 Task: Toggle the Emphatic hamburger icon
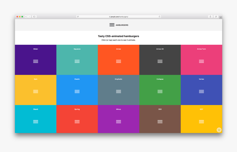click(x=118, y=92)
